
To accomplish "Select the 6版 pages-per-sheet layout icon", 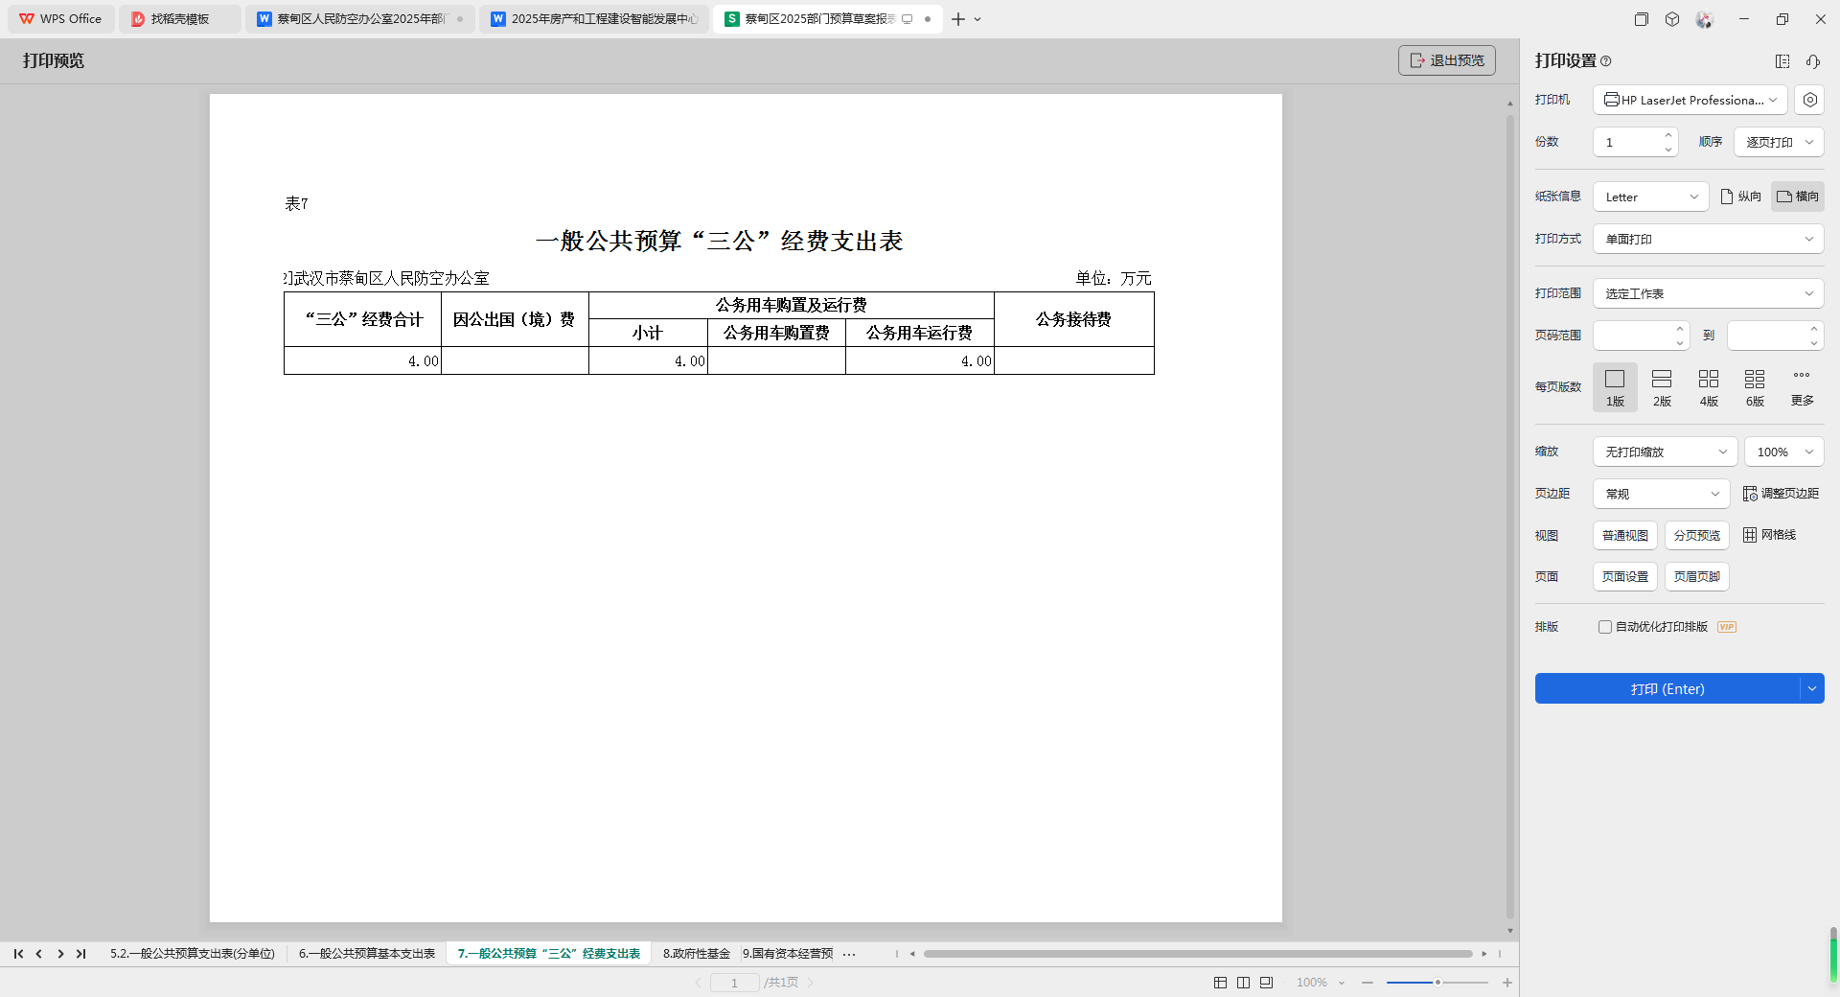I will coord(1755,380).
